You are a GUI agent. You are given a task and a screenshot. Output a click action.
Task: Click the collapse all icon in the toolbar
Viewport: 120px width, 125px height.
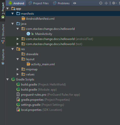coord(106,3)
